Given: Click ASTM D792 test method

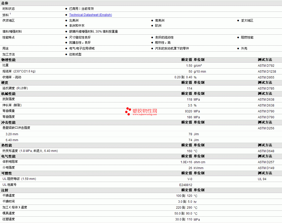Looking at the screenshot, I should [266, 66].
